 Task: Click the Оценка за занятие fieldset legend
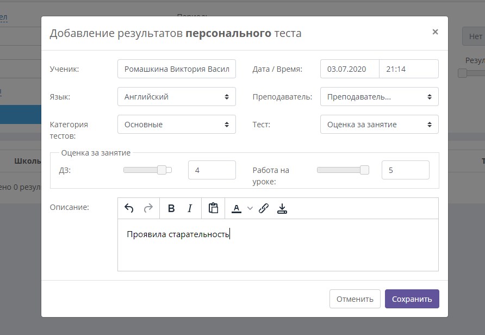[96, 153]
